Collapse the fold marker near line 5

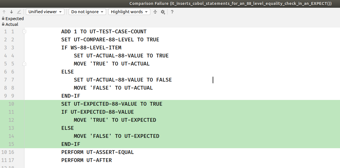(24, 63)
